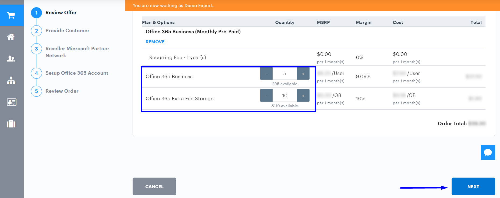
Task: Click the CANCEL button
Action: [154, 186]
